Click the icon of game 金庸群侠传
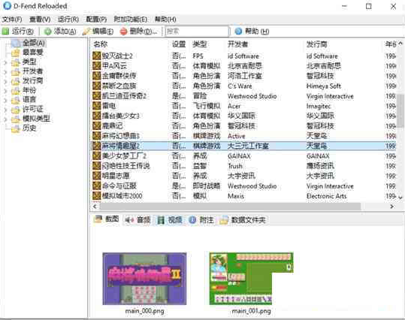405x320 pixels. click(x=97, y=76)
